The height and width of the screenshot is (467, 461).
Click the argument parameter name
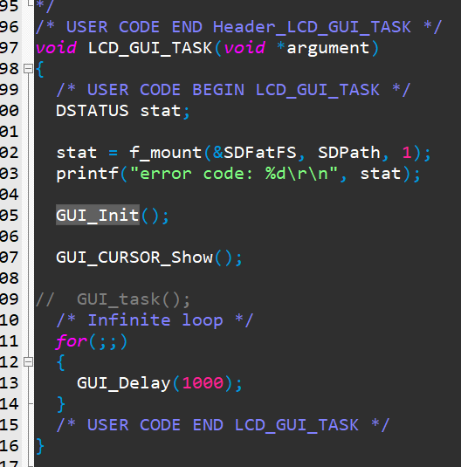click(x=328, y=48)
